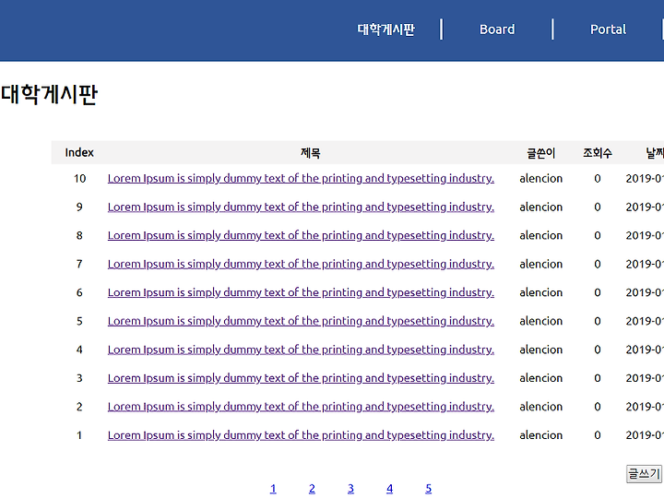
Task: Go to pagination page 4
Action: 389,489
